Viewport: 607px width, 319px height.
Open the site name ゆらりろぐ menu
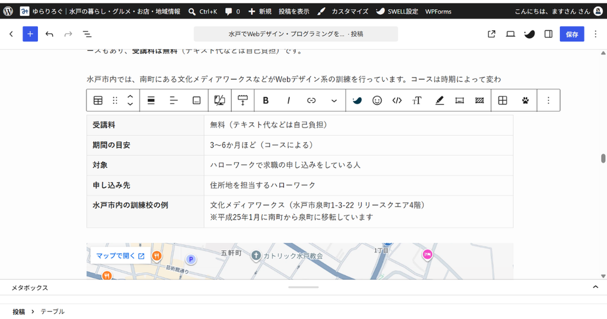pos(100,11)
